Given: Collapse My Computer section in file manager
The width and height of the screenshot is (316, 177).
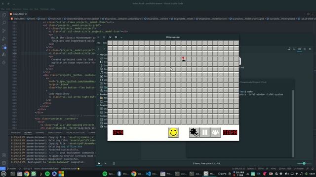Looking at the screenshot, I should (x=98, y=55).
